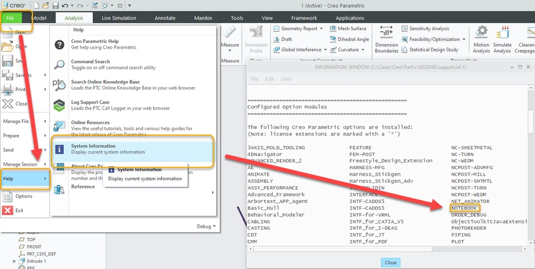This screenshot has width=535, height=269.
Task: Click the File menu tab
Action: click(10, 18)
